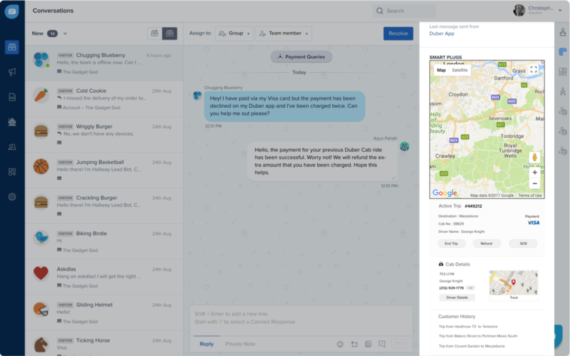
Task: Select trip from Bakers Street to Portman Mews
Action: (478, 336)
